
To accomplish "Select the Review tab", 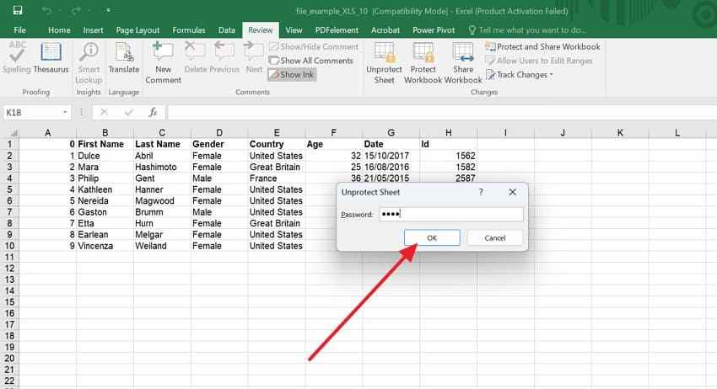I will point(260,30).
